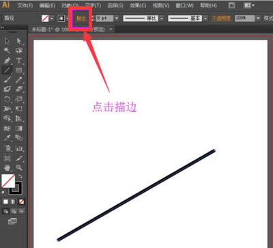Screen dimensions: 273x248
Task: Select the Magic Wand tool
Action: (7, 51)
